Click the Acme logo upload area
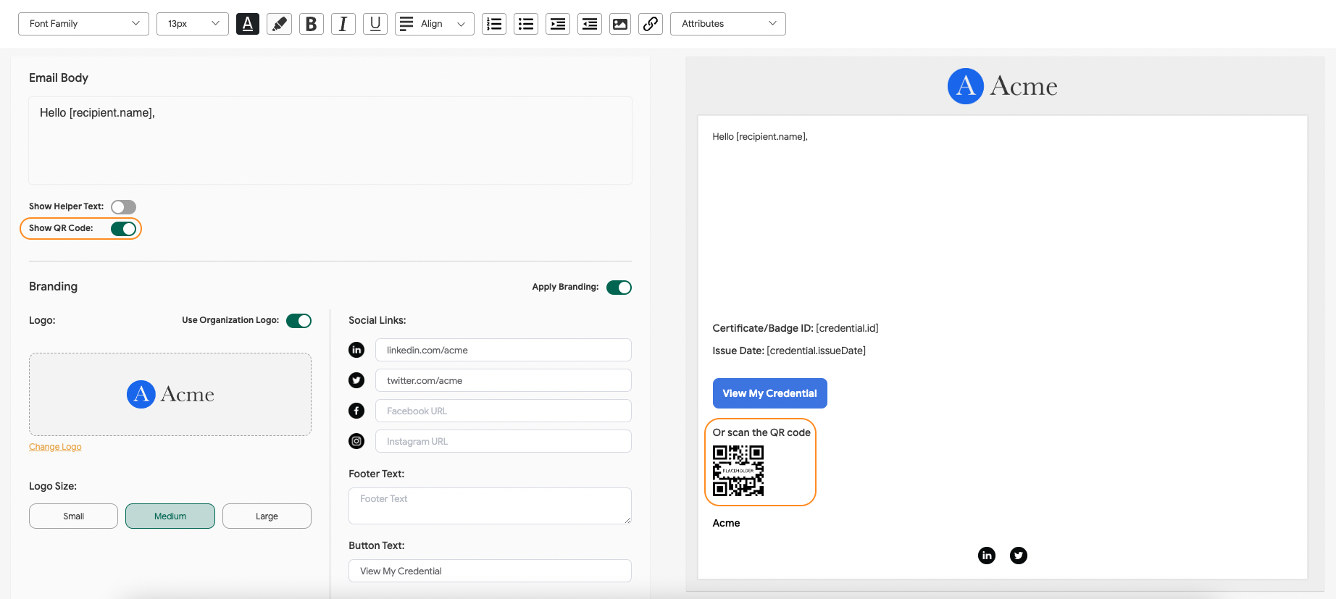The height and width of the screenshot is (599, 1336). click(x=170, y=394)
